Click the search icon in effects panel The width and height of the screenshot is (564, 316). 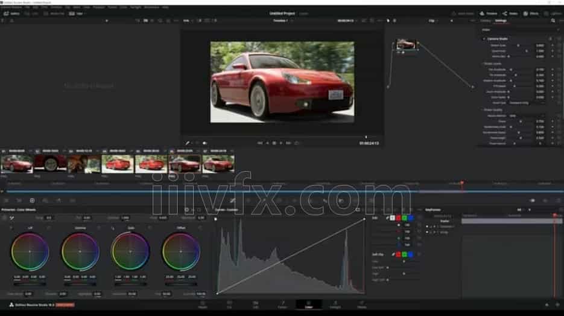click(x=553, y=21)
